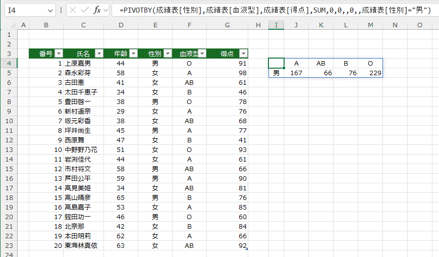439x257 pixels.
Task: Select row 23 header
Action: pos(9,245)
